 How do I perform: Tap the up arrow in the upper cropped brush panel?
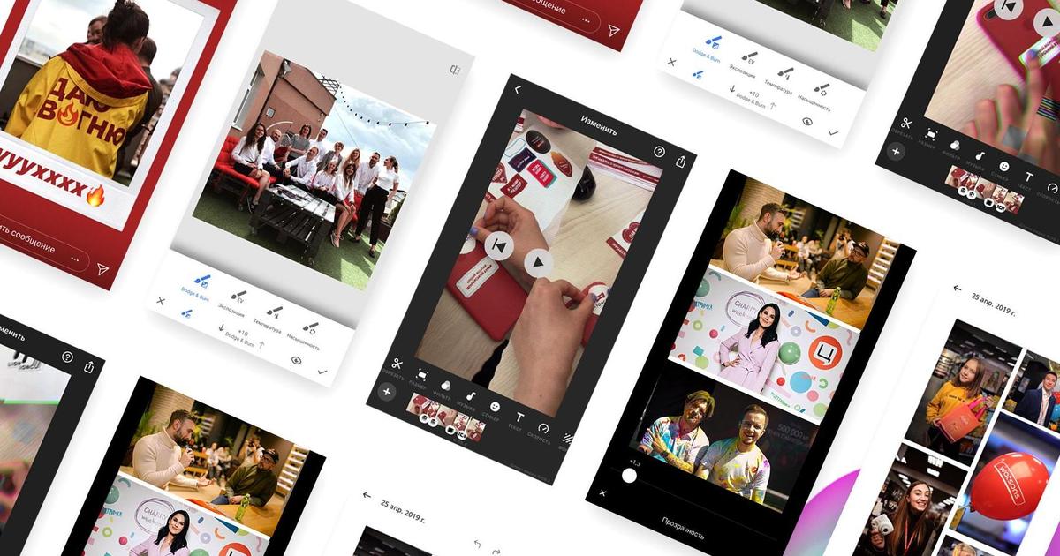(x=774, y=106)
